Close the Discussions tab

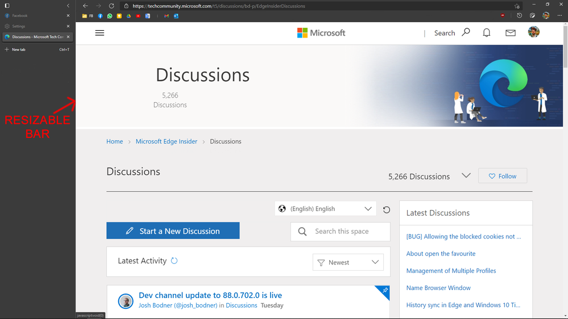click(68, 37)
